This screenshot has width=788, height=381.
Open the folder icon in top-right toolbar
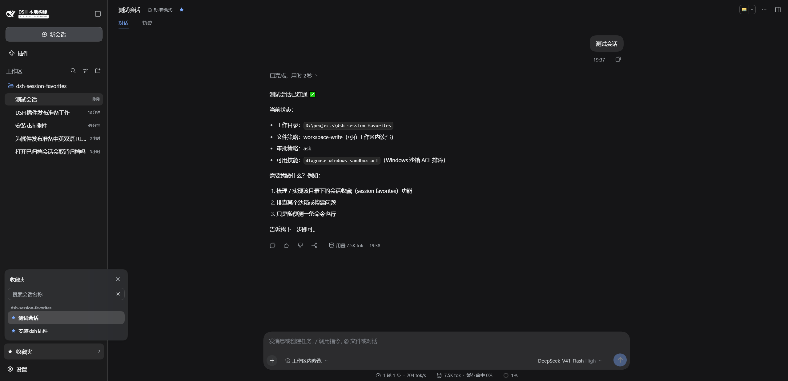[x=744, y=10]
